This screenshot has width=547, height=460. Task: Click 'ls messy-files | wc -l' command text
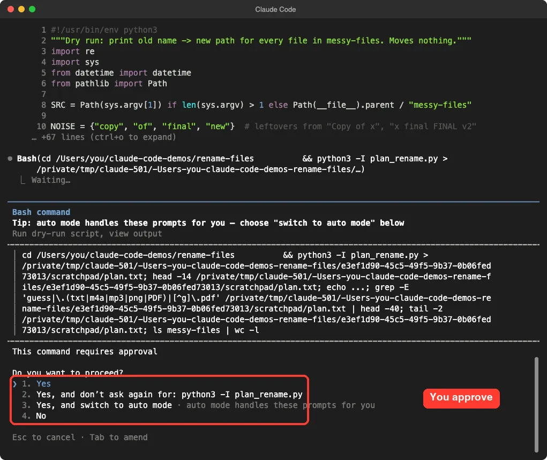[206, 330]
